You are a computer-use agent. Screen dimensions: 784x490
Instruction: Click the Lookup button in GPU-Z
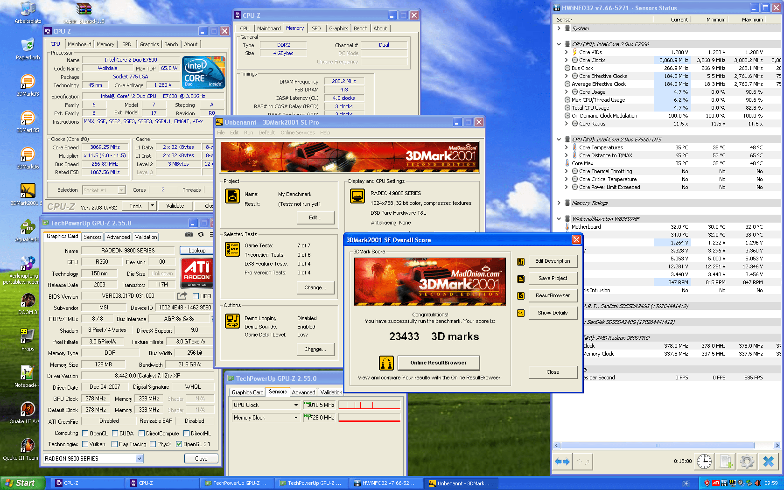(196, 251)
